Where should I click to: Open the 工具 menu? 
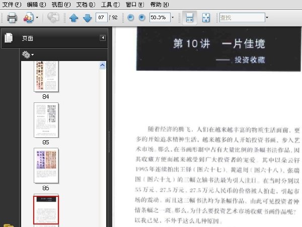point(110,4)
